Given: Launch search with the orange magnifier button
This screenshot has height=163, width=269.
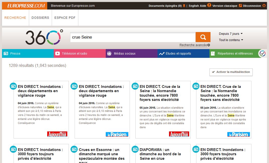Looking at the screenshot, I should click(203, 37).
